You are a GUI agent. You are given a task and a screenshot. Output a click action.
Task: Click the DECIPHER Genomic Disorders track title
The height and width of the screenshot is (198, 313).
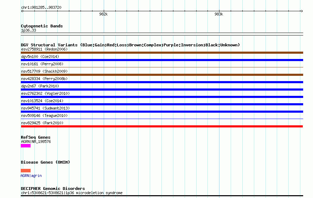(x=53, y=189)
